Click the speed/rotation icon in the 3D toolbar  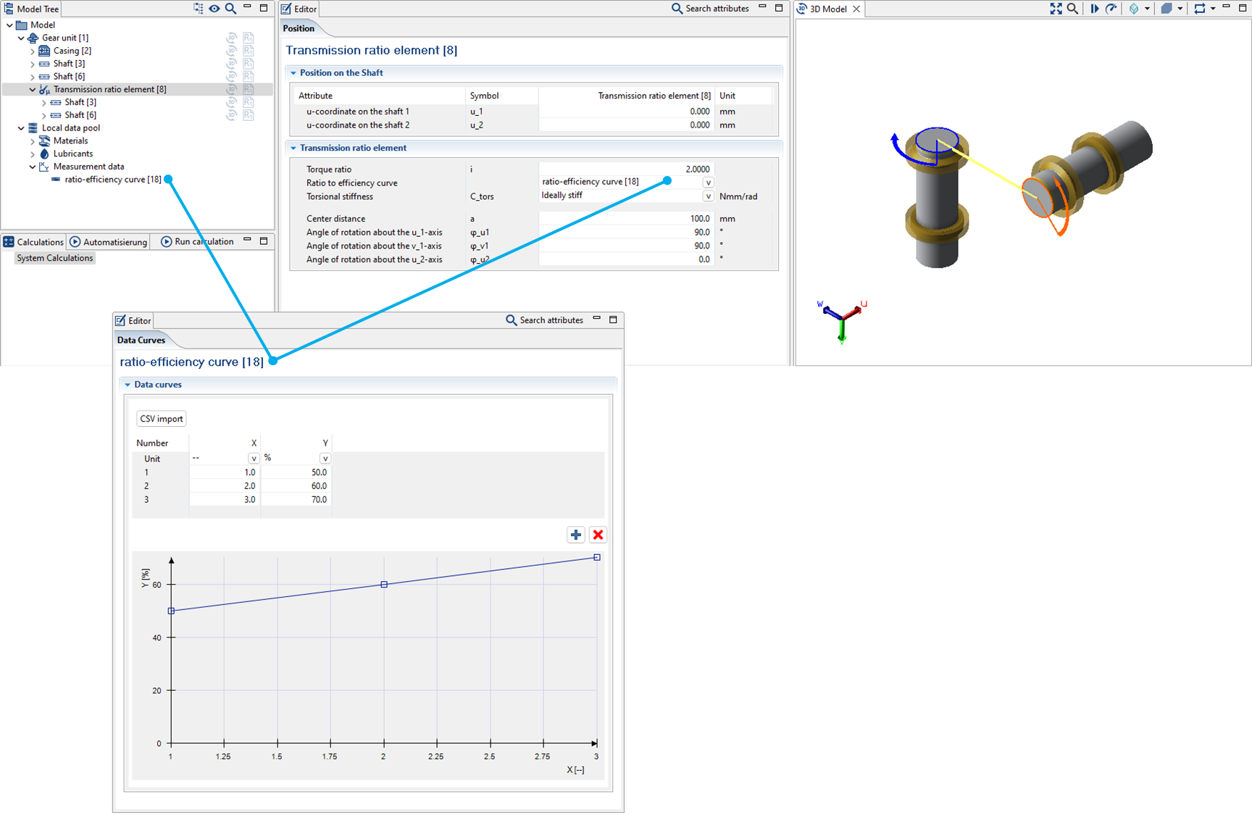(x=1111, y=9)
